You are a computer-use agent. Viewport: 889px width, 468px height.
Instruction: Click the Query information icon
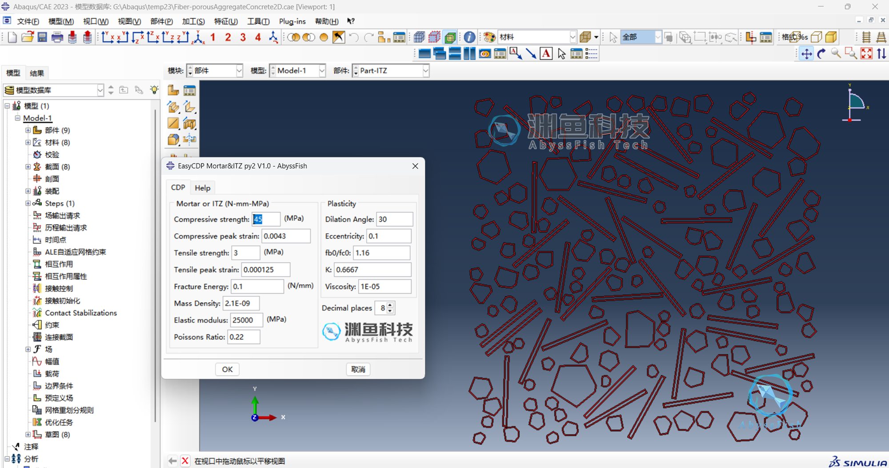pyautogui.click(x=469, y=37)
